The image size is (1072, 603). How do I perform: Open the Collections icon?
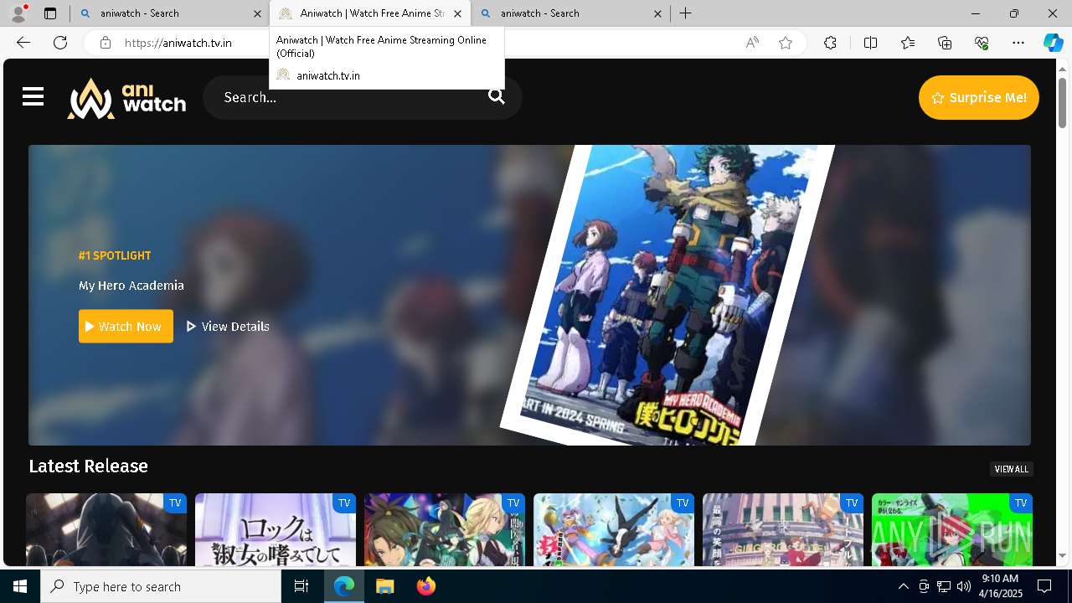(x=945, y=43)
